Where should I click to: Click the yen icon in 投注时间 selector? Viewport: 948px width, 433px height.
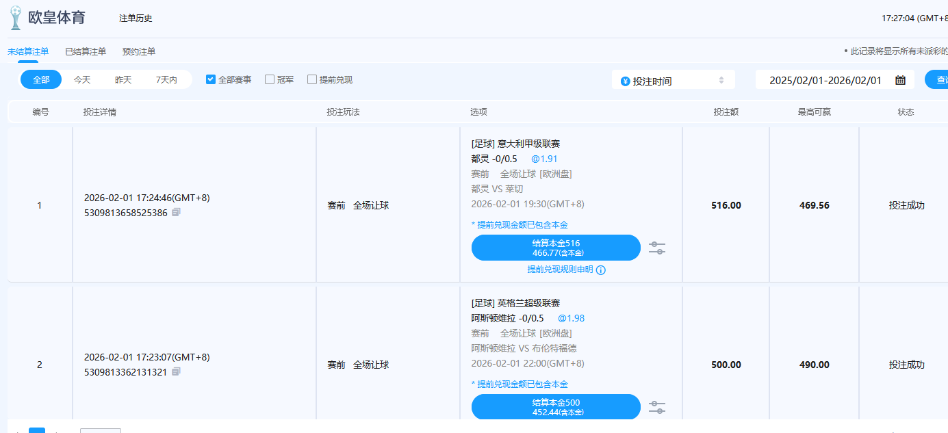[624, 81]
